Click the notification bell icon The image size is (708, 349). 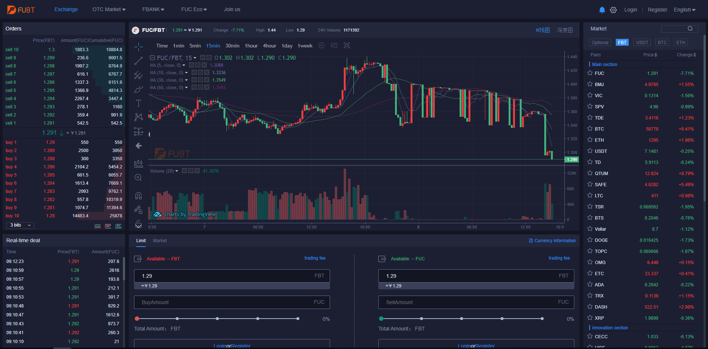(602, 10)
